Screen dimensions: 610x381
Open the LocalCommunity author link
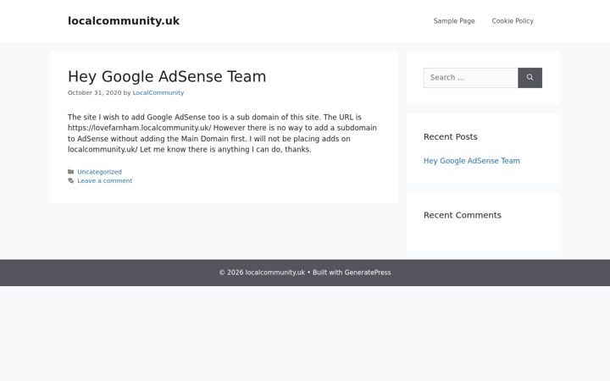click(158, 92)
